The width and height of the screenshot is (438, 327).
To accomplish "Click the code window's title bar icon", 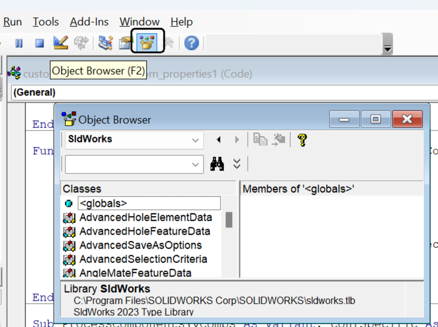I will pos(14,73).
